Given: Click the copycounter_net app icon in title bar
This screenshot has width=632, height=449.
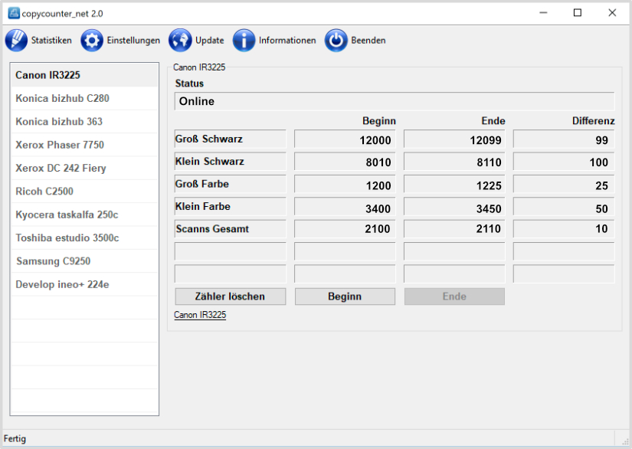Looking at the screenshot, I should click(13, 13).
